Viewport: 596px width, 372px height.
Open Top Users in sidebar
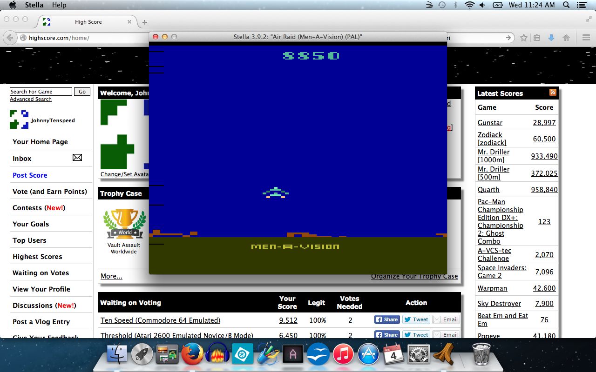coord(29,240)
